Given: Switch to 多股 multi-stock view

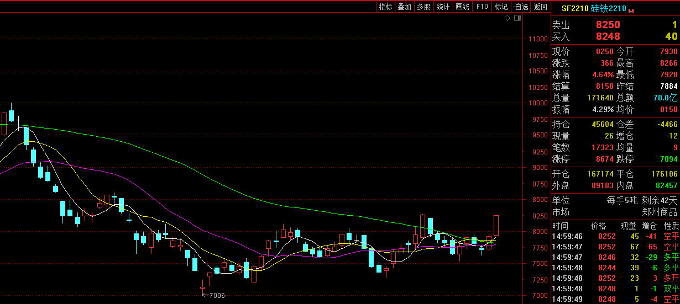Looking at the screenshot, I should click(x=423, y=7).
